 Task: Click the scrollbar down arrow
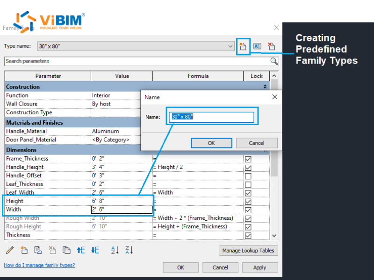pos(274,236)
